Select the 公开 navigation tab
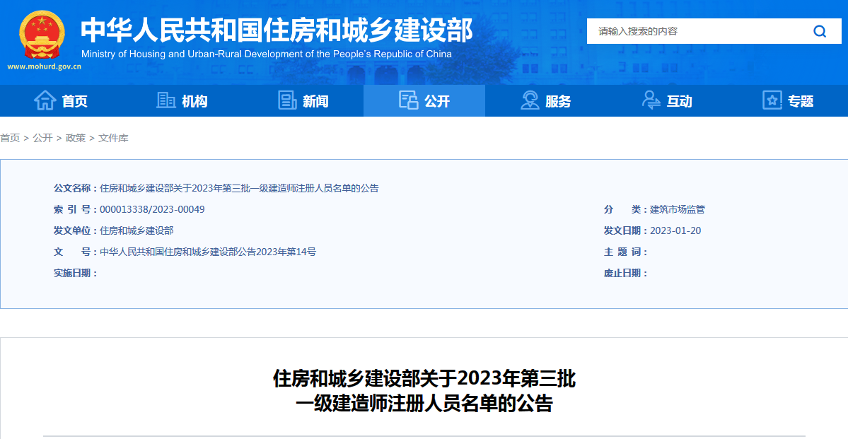 [424, 100]
